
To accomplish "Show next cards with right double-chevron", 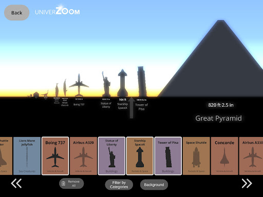I will (x=247, y=183).
